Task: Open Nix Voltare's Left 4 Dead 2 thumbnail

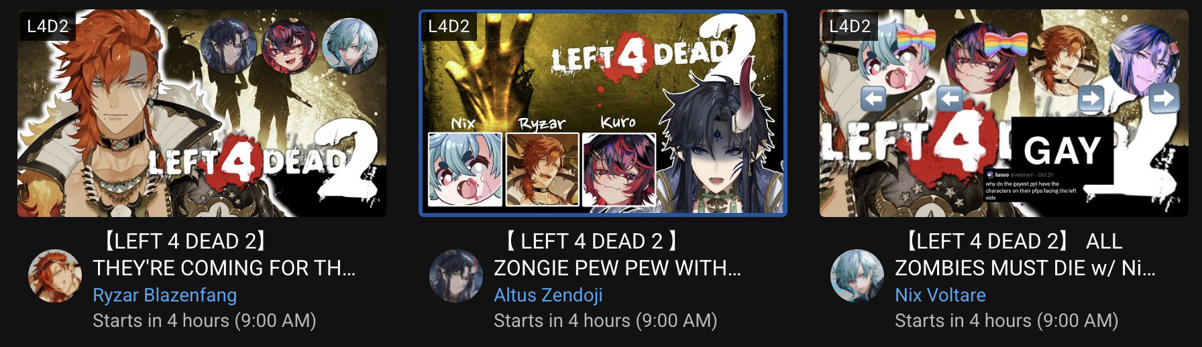Action: 1004,113
